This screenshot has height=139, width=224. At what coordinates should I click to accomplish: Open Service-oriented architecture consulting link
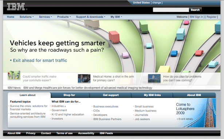(x=28, y=115)
